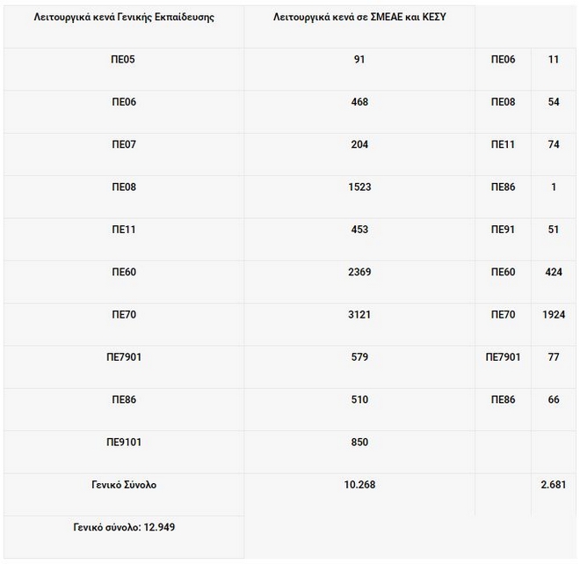Select the ΠΕ7901 cell with 579 vacancies

coord(359,356)
